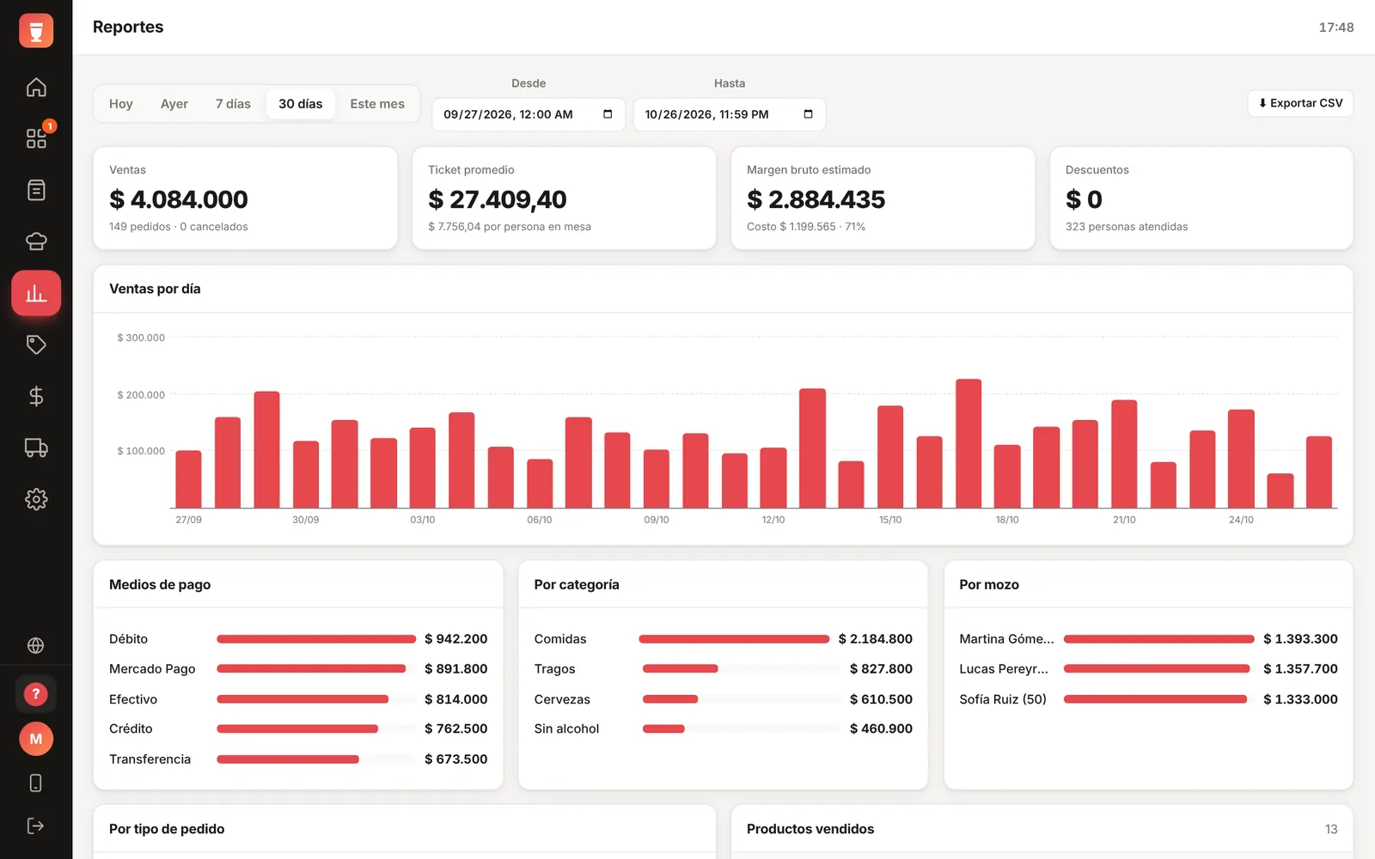Click the logout arrow icon
Screen dimensions: 1375x859
(36, 825)
